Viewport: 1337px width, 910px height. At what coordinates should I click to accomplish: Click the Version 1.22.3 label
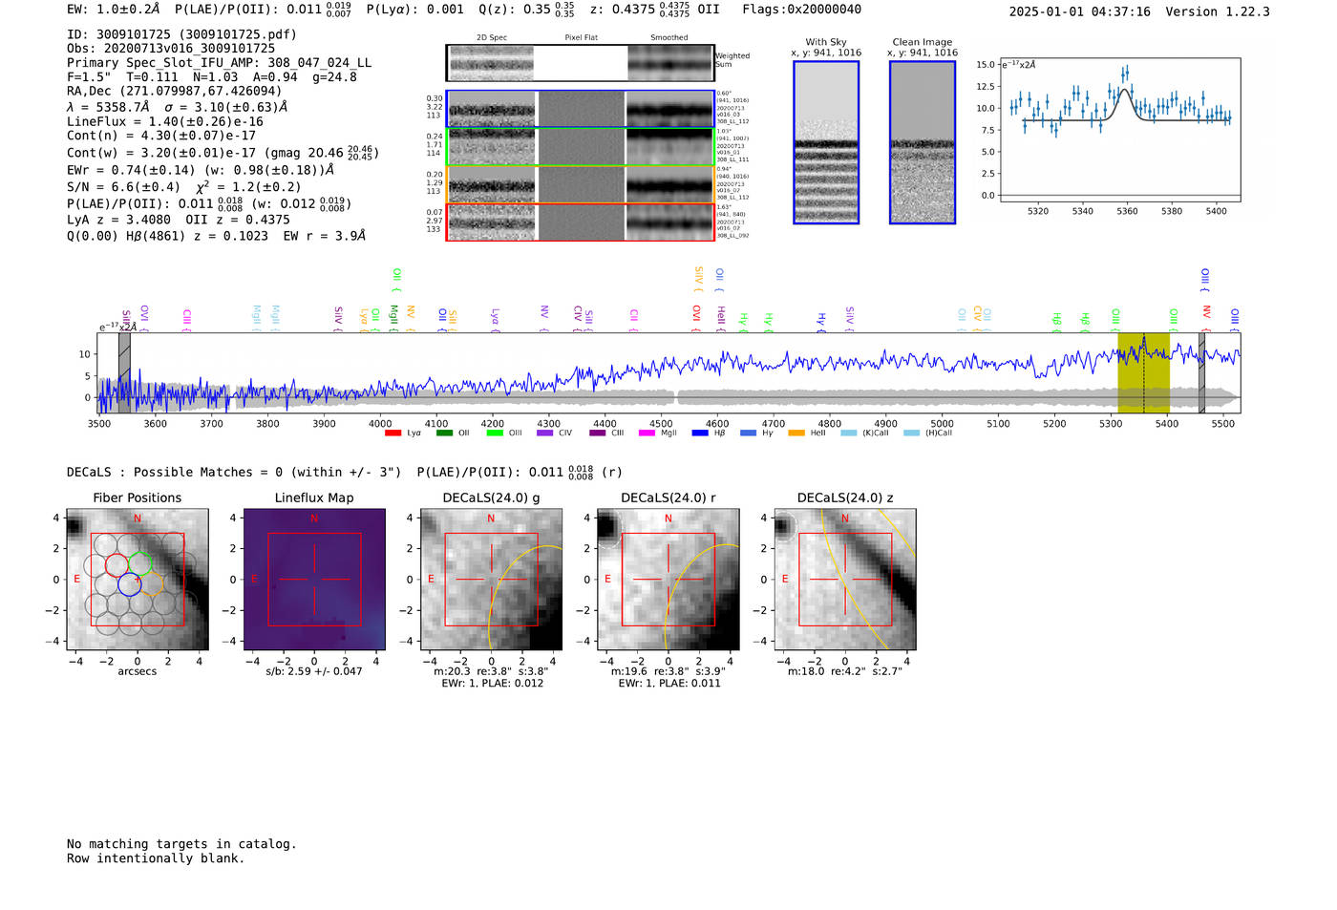1218,11
